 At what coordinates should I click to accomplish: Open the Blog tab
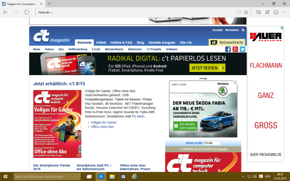pyautogui.click(x=140, y=43)
